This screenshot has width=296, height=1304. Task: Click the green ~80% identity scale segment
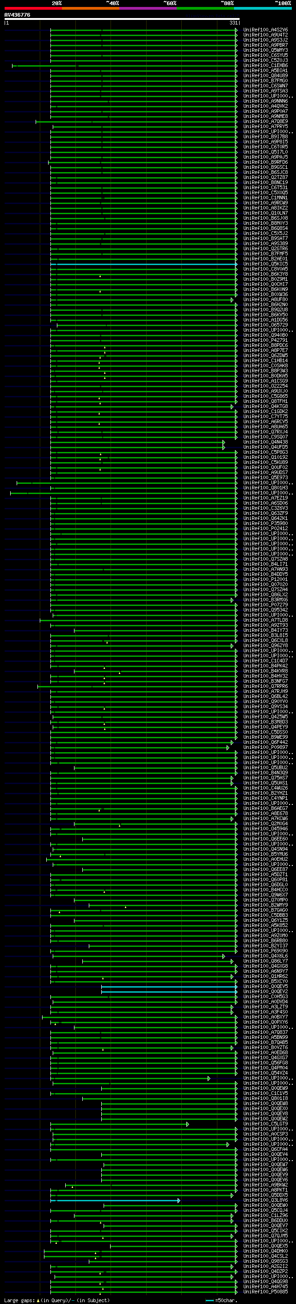(205, 8)
